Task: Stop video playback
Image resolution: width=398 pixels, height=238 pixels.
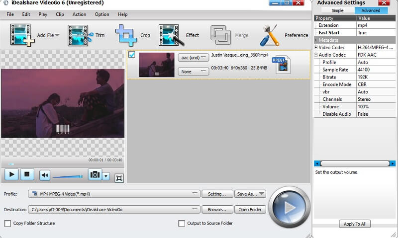Action: coord(27,174)
